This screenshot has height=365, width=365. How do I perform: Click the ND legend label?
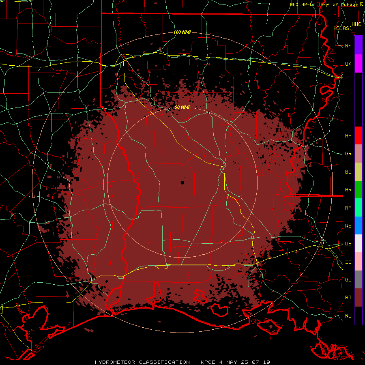coord(348,316)
